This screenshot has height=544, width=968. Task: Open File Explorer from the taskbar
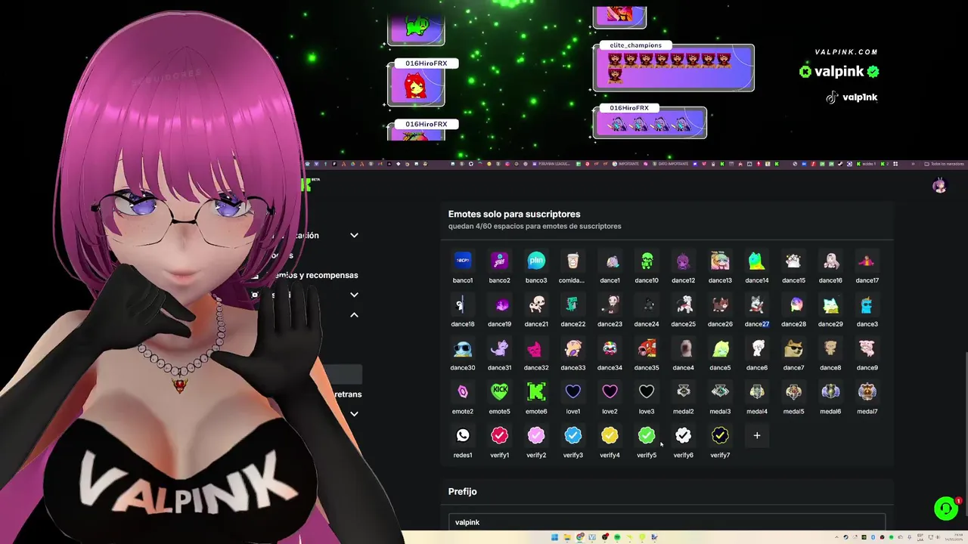click(x=567, y=538)
